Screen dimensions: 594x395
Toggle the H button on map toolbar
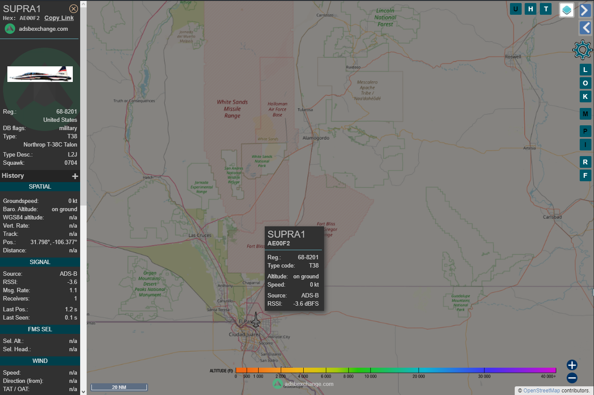(531, 9)
